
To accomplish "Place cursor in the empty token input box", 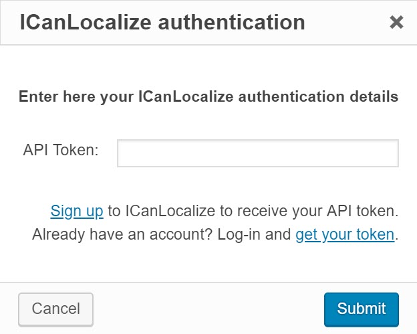I will (257, 153).
